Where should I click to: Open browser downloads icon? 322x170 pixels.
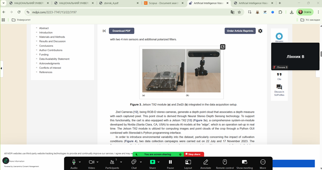(291, 12)
